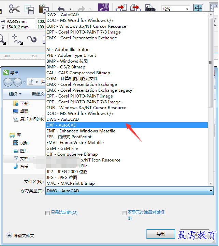Select CAL - CALS Compressed Bitmap
219x246 pixels.
click(x=127, y=73)
